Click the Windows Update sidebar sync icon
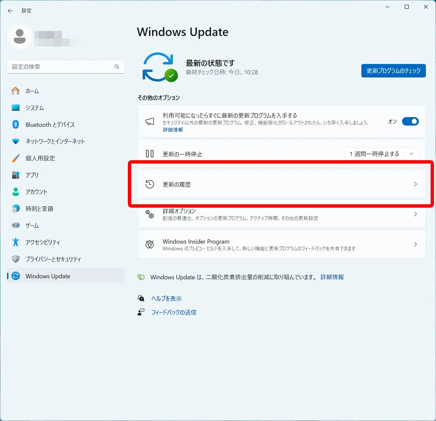The width and height of the screenshot is (436, 421). (15, 276)
